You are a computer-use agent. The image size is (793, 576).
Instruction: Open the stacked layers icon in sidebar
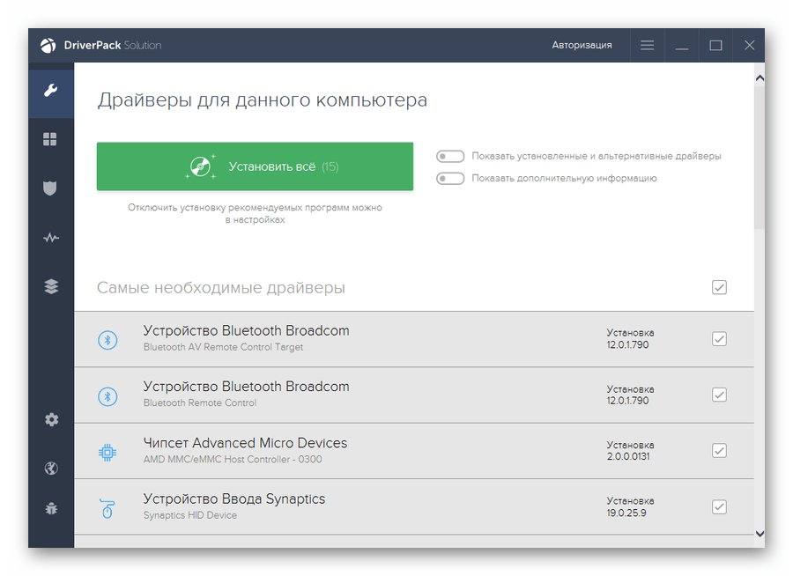click(51, 286)
